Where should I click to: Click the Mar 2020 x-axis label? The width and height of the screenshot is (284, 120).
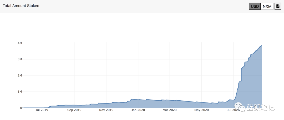pos(170,110)
